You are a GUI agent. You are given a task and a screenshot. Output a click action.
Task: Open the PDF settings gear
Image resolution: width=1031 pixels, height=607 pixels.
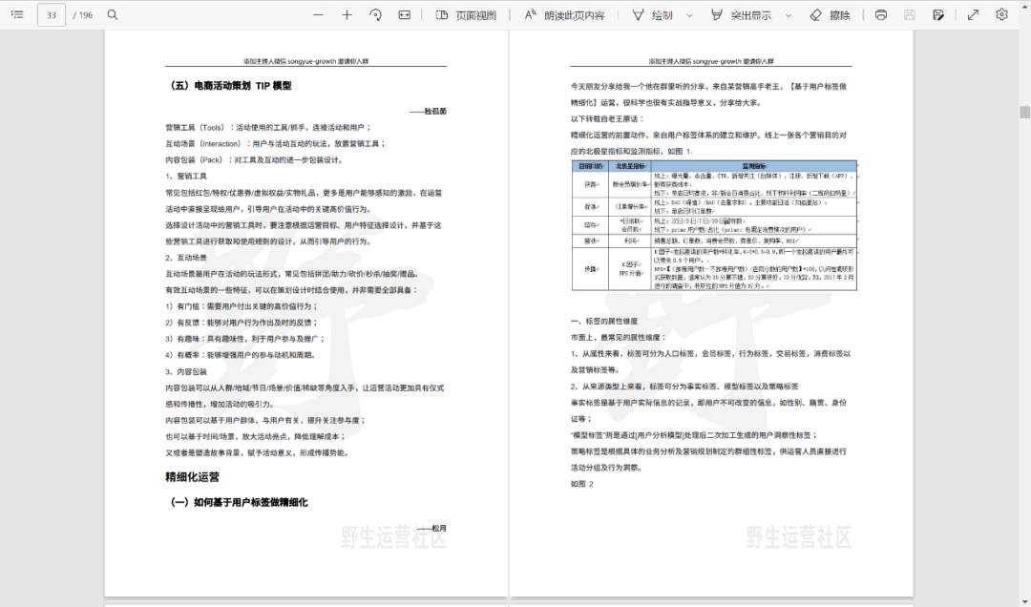pos(1001,14)
